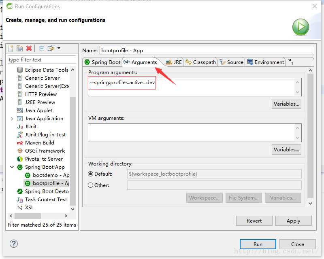Click bootdemo green power icon
Image resolution: width=324 pixels, height=259 pixels.
point(28,175)
